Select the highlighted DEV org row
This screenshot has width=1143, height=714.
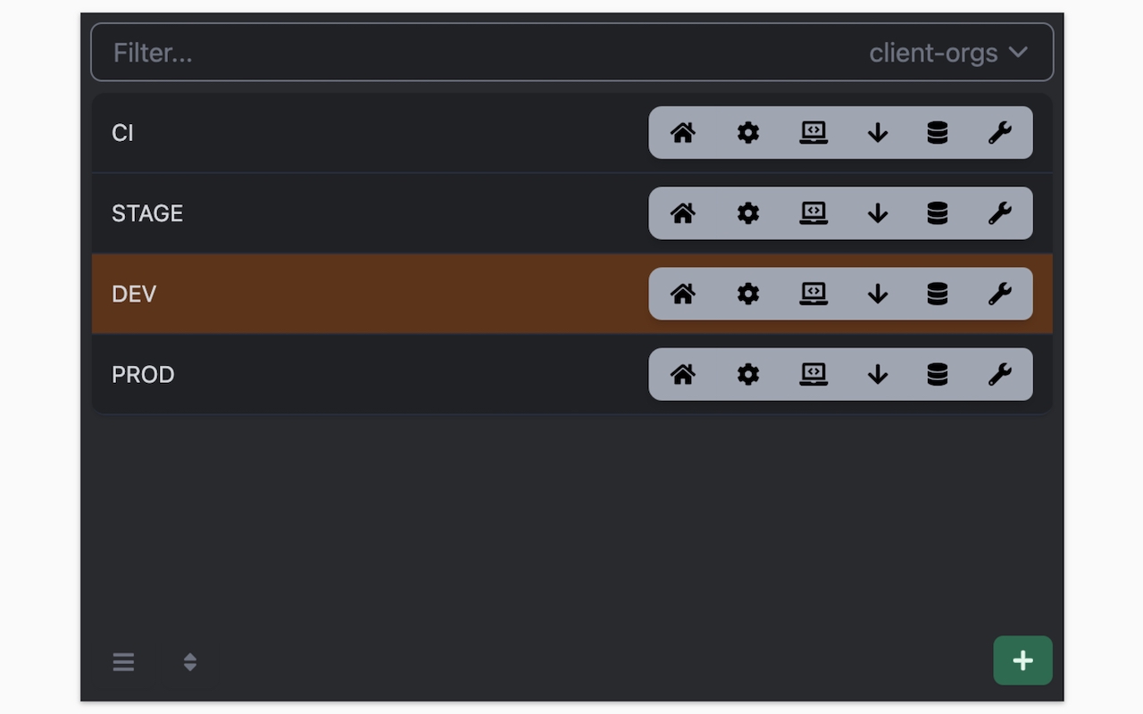(571, 294)
